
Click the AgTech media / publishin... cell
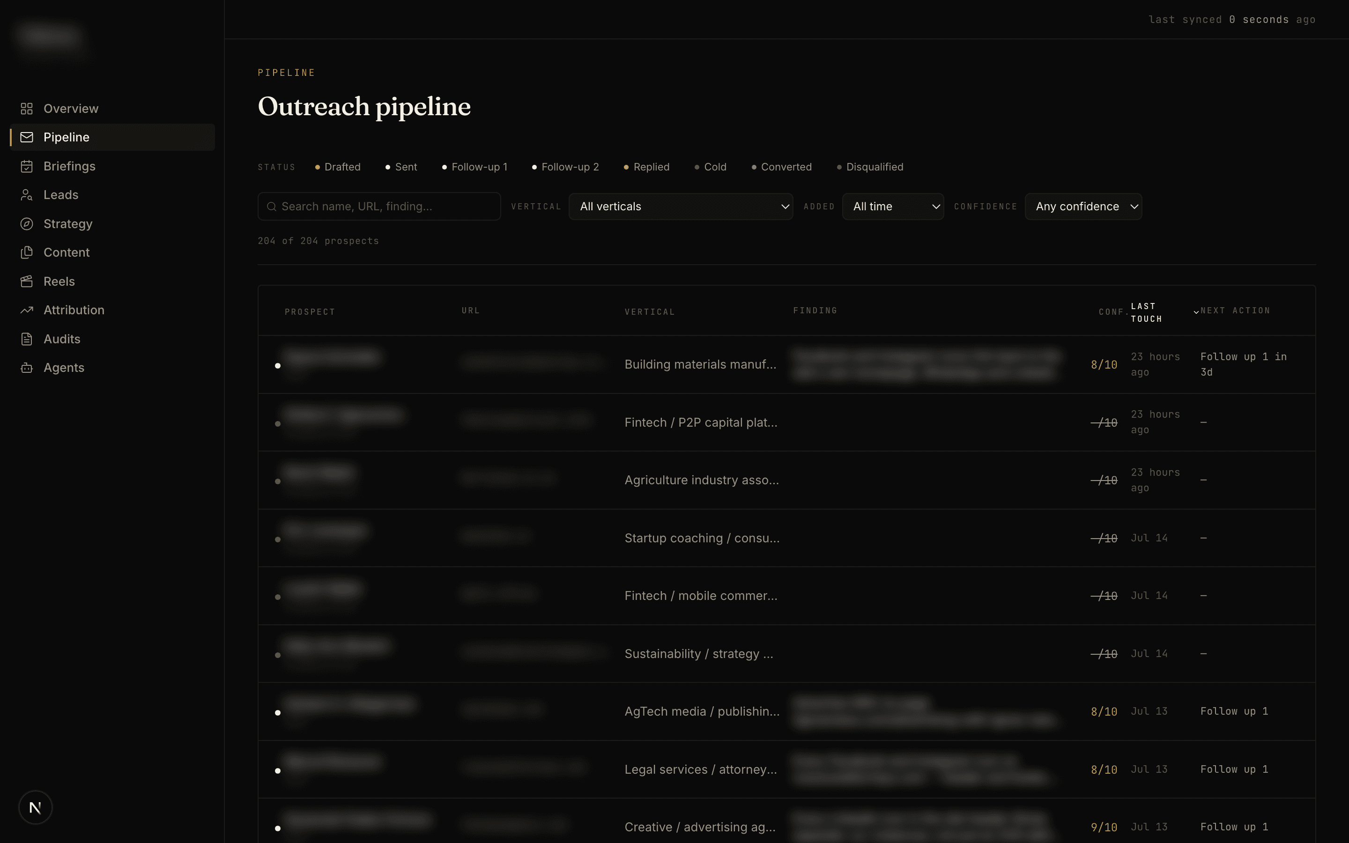702,711
